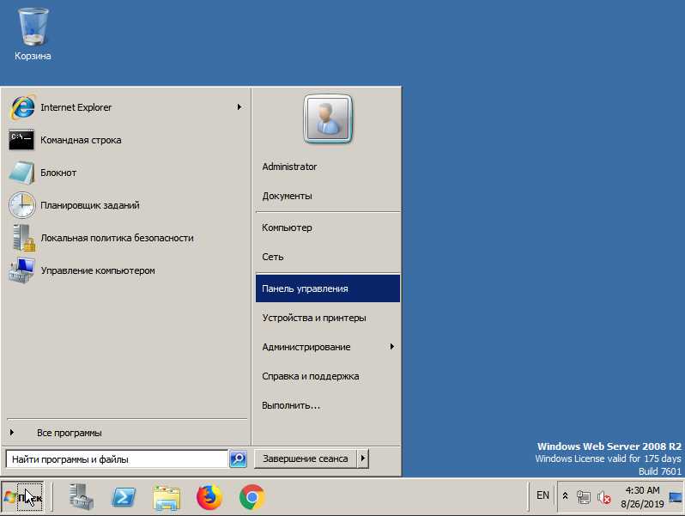Click the Завершение сеанса button
Image resolution: width=685 pixels, height=516 pixels.
306,458
